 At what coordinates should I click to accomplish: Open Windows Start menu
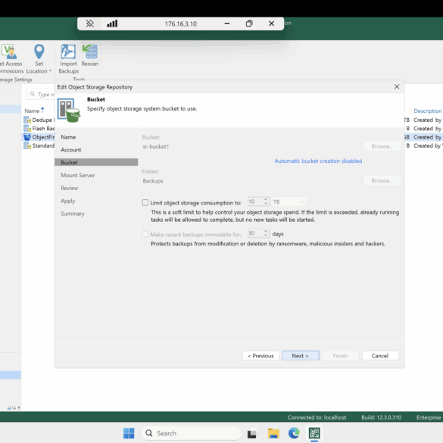pyautogui.click(x=129, y=433)
